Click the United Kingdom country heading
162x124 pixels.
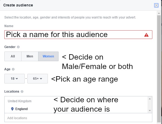click(20, 101)
